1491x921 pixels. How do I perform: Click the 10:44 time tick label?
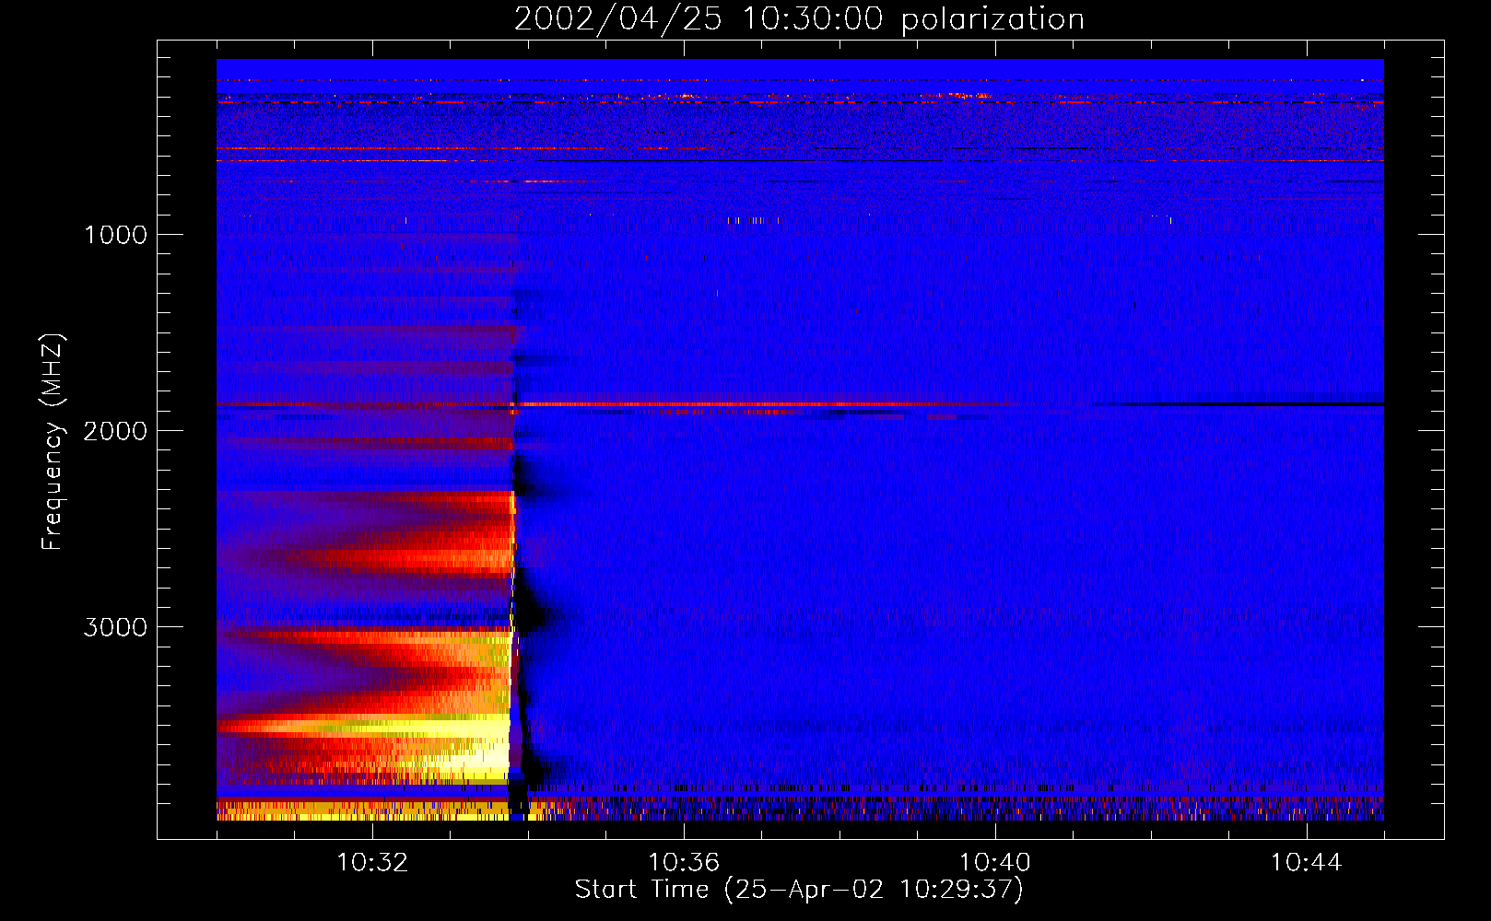(1306, 862)
